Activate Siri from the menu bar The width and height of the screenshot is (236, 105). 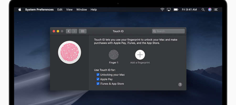coord(210,9)
